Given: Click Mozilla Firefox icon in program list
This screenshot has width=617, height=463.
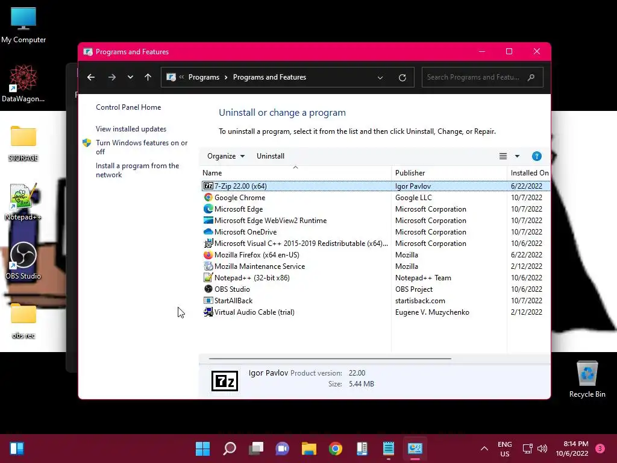Looking at the screenshot, I should 208,254.
